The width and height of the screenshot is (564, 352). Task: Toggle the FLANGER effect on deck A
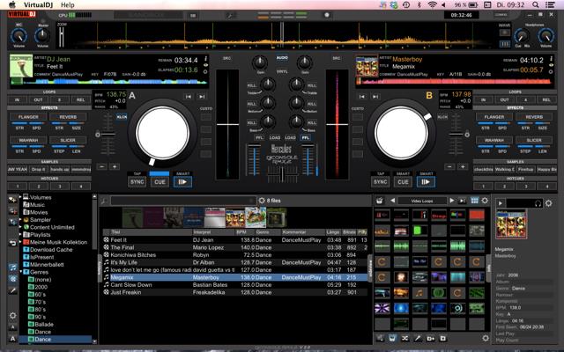[27, 117]
